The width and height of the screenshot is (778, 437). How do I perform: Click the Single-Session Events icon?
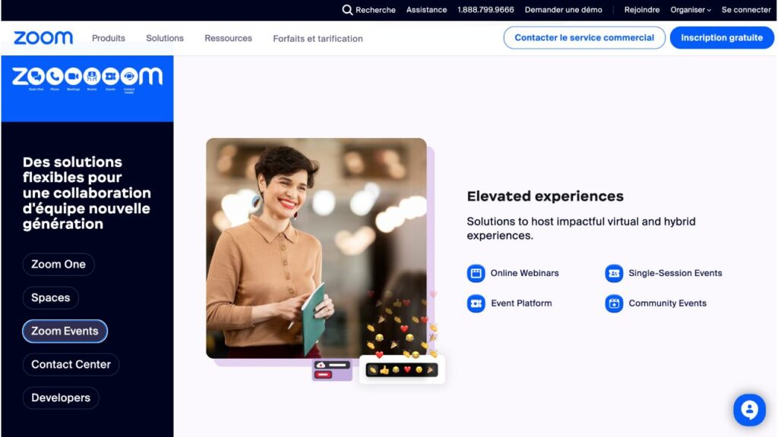pos(614,273)
